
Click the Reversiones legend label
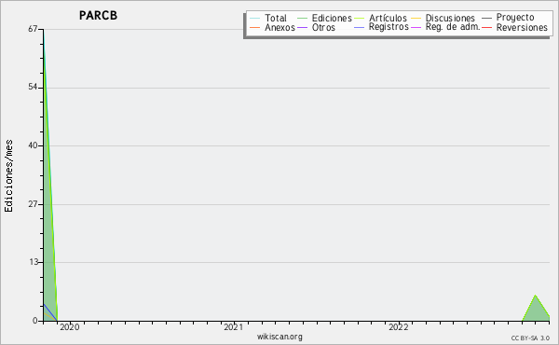pos(522,27)
